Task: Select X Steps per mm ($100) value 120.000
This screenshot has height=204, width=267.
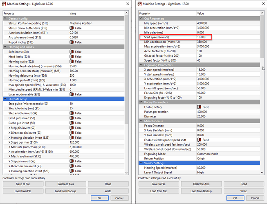Action: (x=74, y=142)
